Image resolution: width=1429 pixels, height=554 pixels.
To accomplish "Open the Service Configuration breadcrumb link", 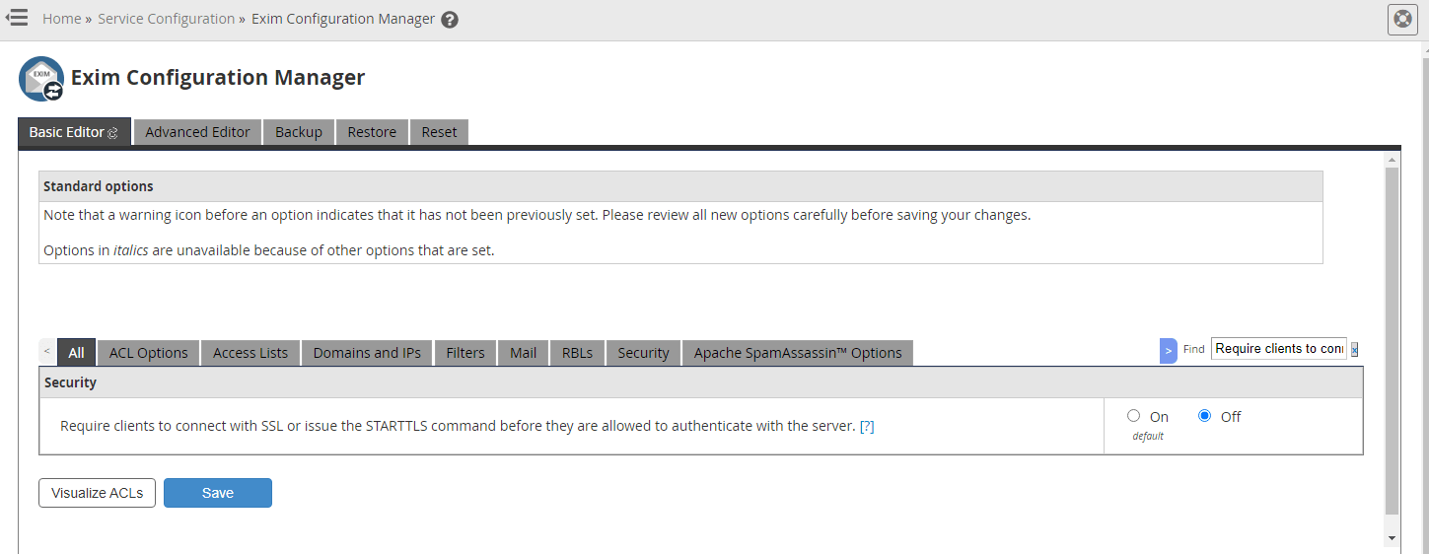I will coord(166,19).
